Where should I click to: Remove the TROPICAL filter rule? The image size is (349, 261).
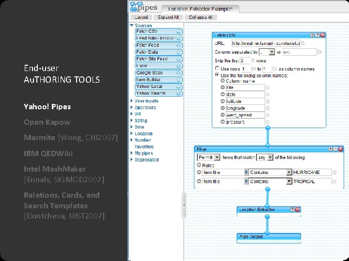(199, 181)
